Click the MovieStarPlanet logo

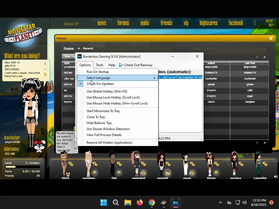pyautogui.click(x=23, y=35)
